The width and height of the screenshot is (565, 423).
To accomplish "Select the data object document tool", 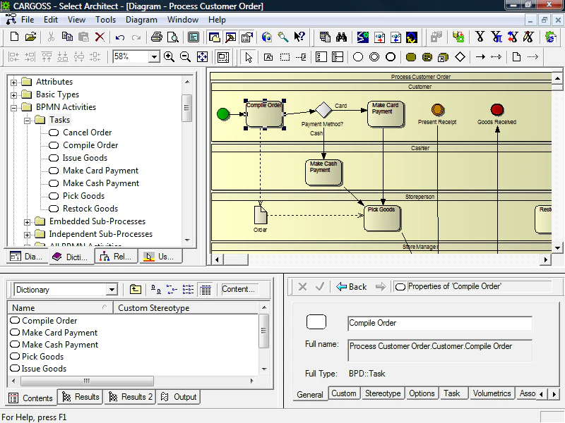I will (516, 57).
